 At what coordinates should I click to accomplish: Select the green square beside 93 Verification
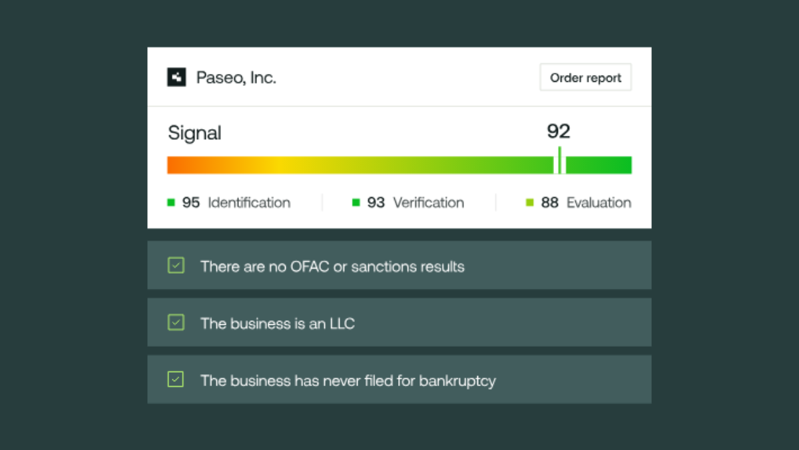coord(356,202)
